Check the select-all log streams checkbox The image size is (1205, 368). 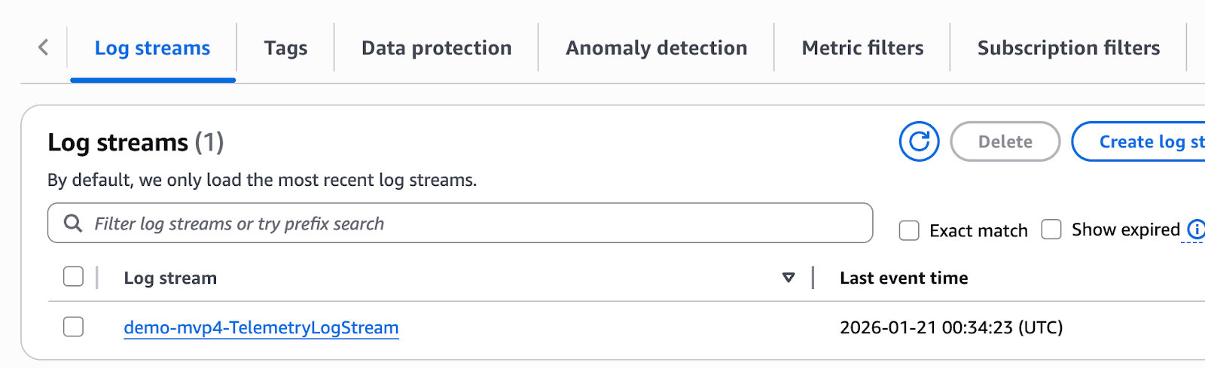click(x=73, y=277)
